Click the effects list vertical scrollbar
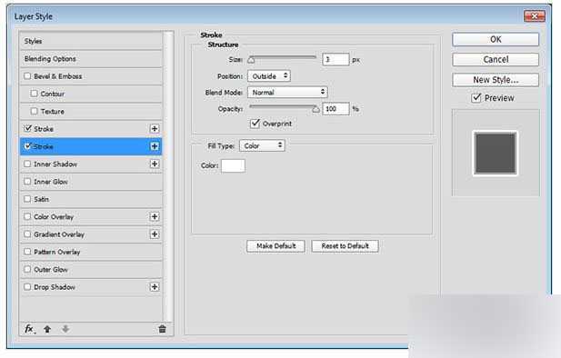This screenshot has width=561, height=358. tap(167, 177)
